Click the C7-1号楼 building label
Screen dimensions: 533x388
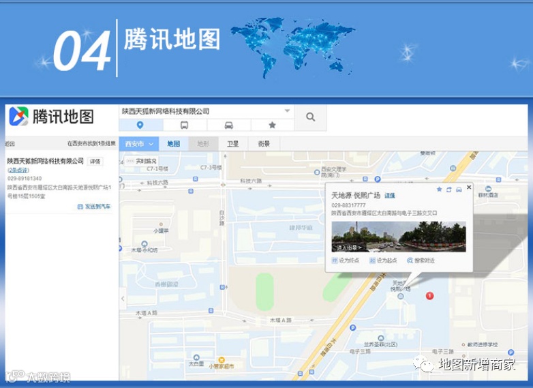point(157,168)
